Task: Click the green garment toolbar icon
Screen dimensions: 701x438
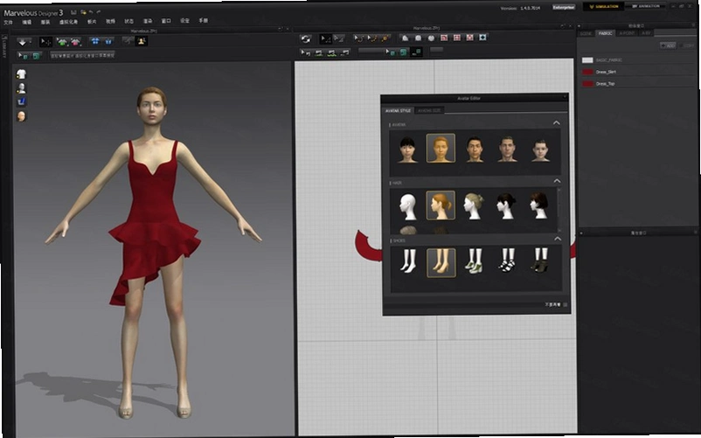Action: tap(62, 42)
